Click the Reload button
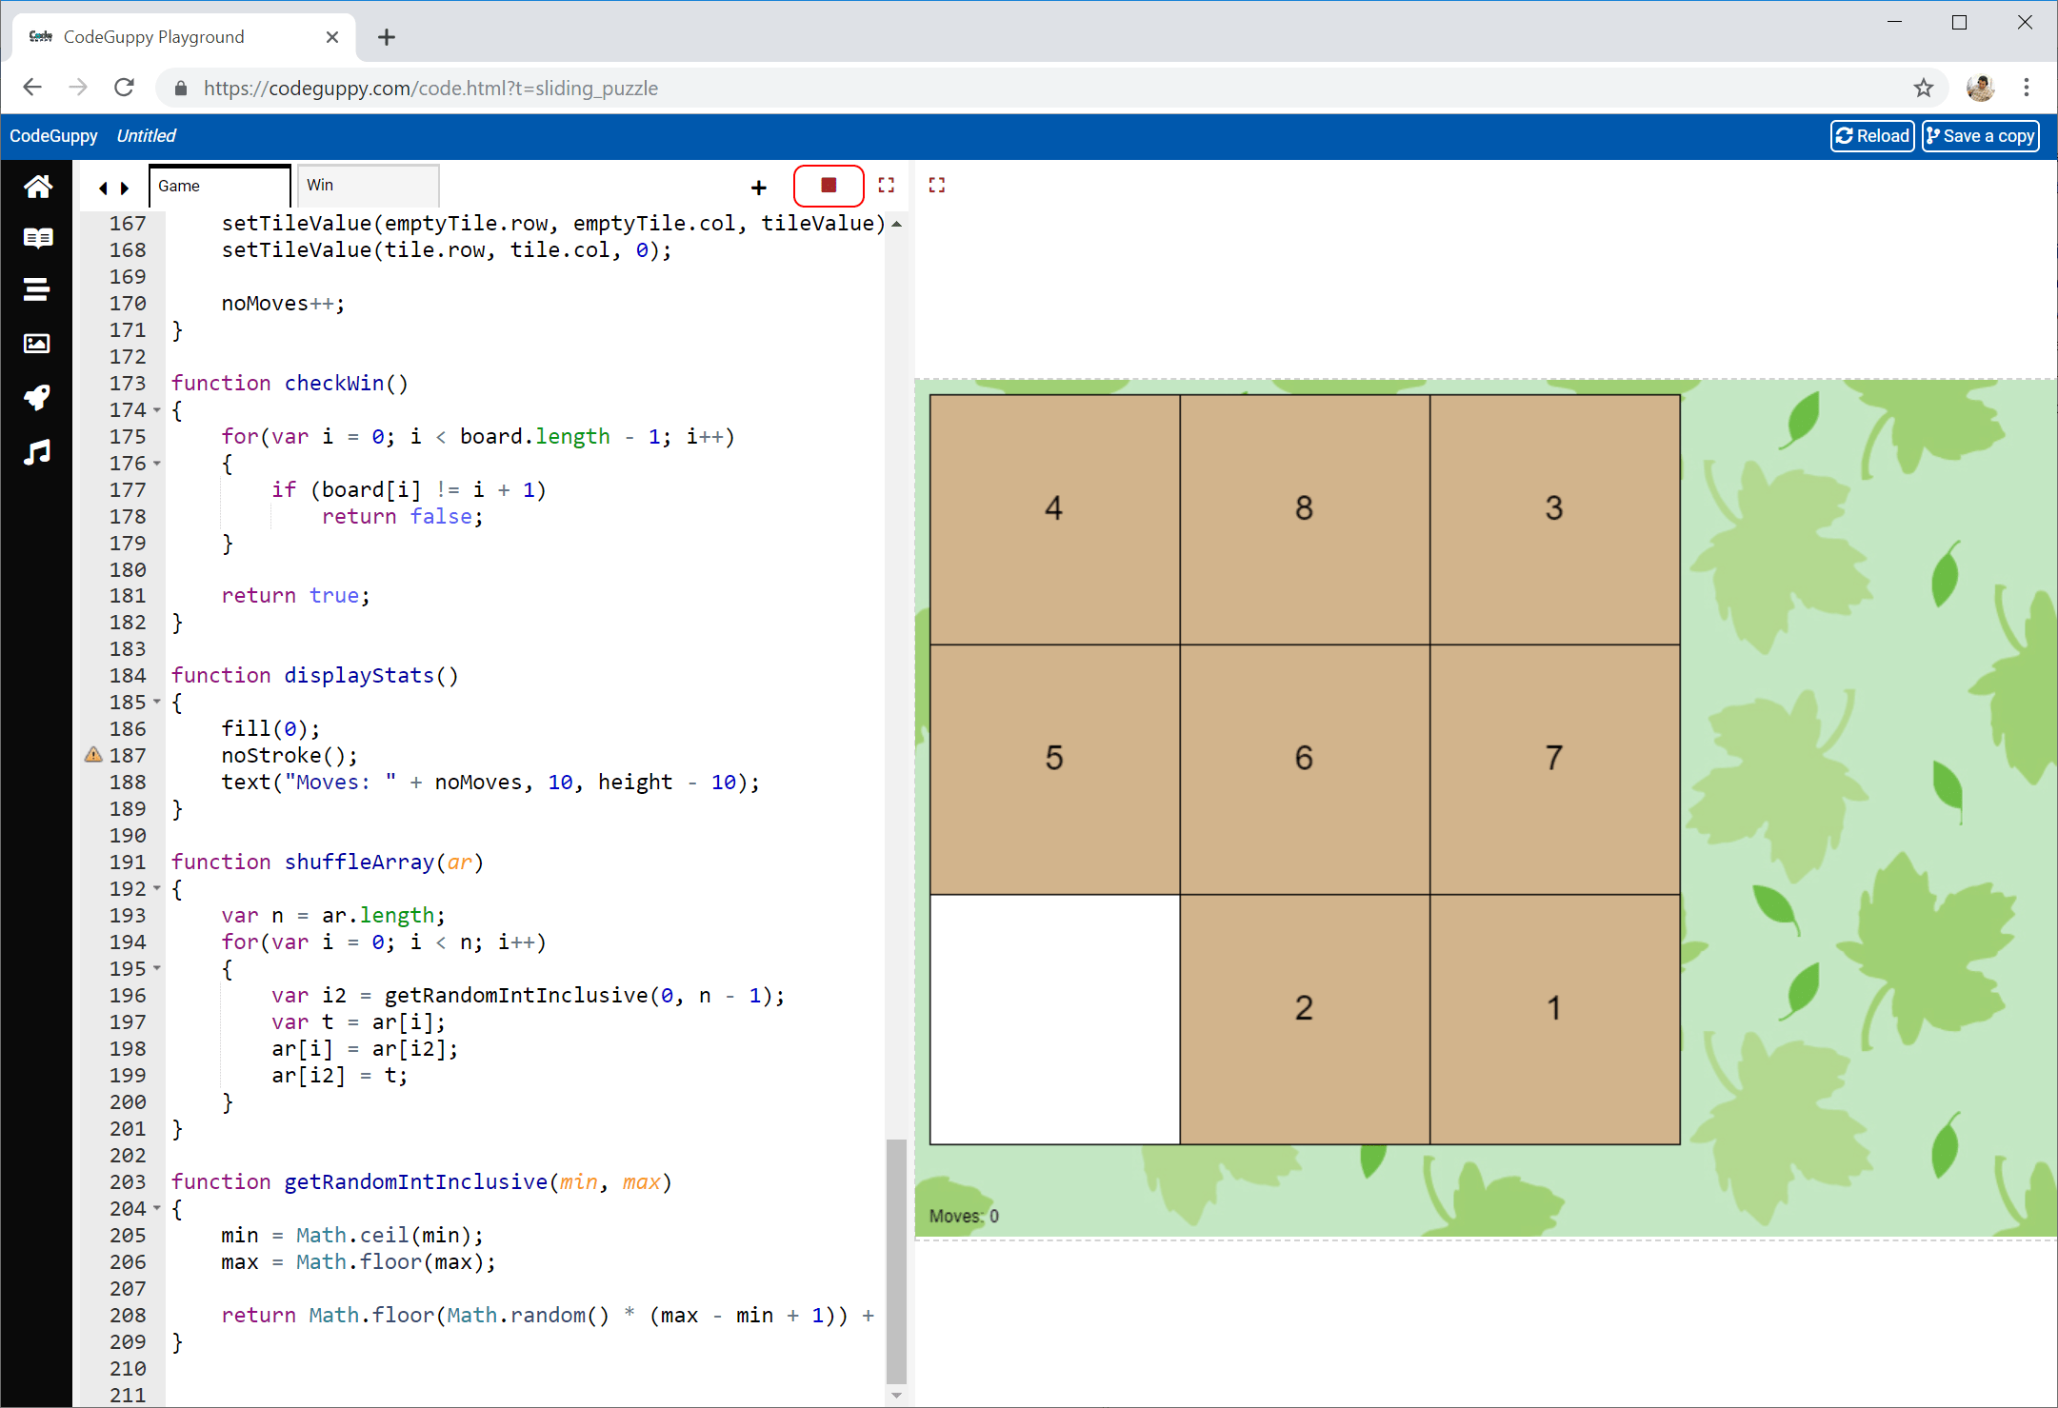The image size is (2058, 1408). tap(1871, 136)
